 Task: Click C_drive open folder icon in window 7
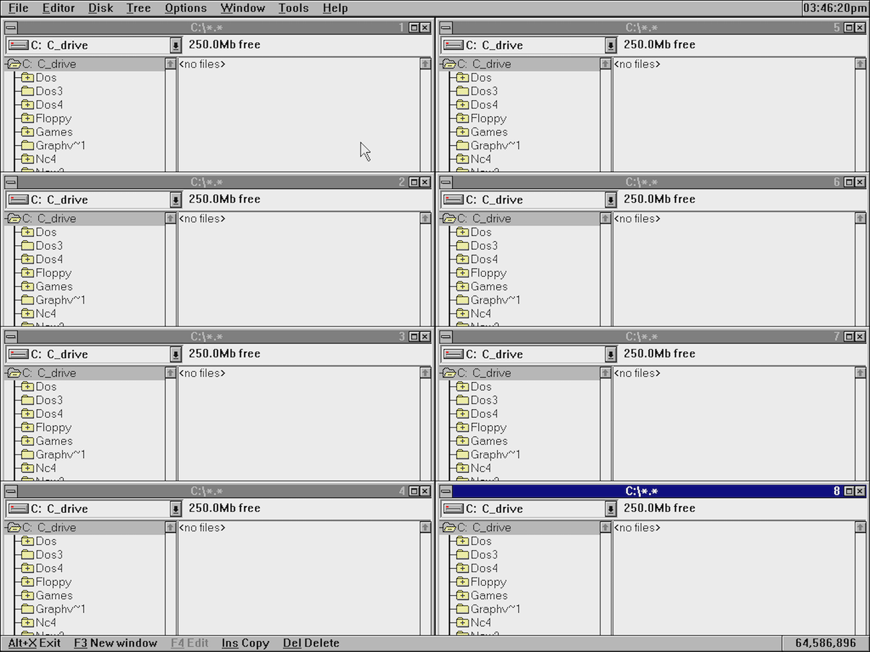tap(448, 373)
